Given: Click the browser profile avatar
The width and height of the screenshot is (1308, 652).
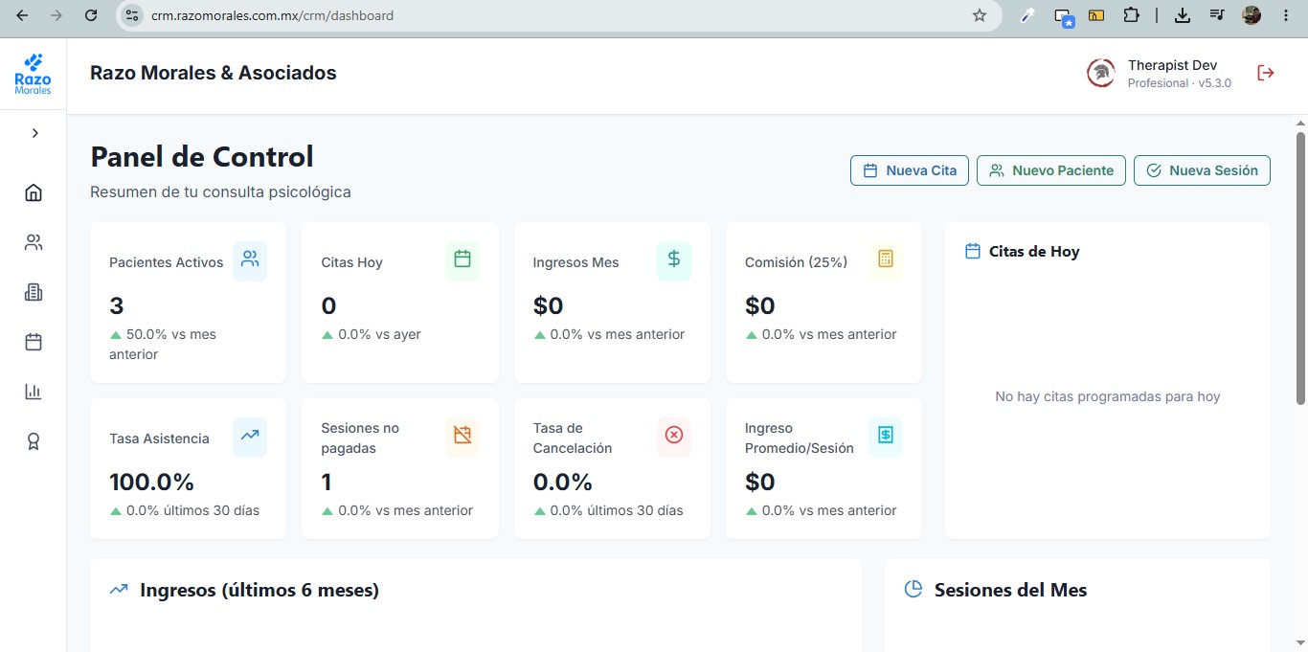Looking at the screenshot, I should pyautogui.click(x=1252, y=15).
